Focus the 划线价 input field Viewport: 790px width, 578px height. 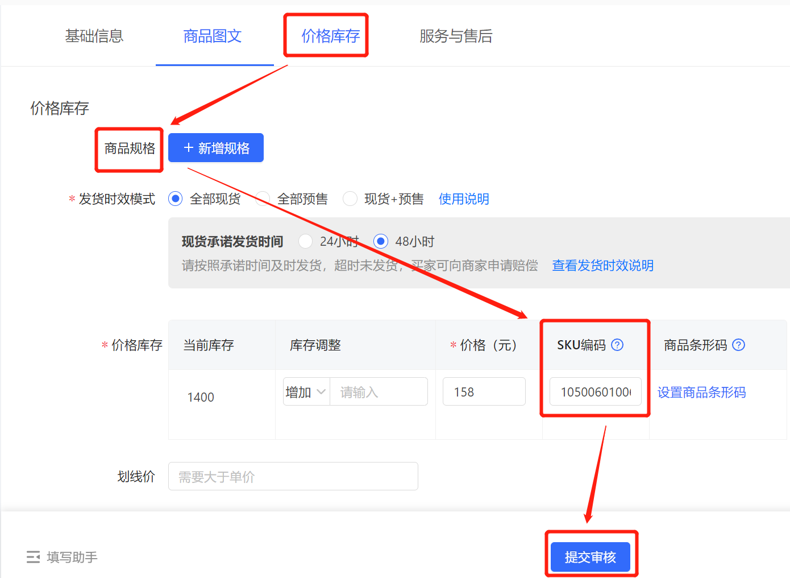[x=293, y=476]
